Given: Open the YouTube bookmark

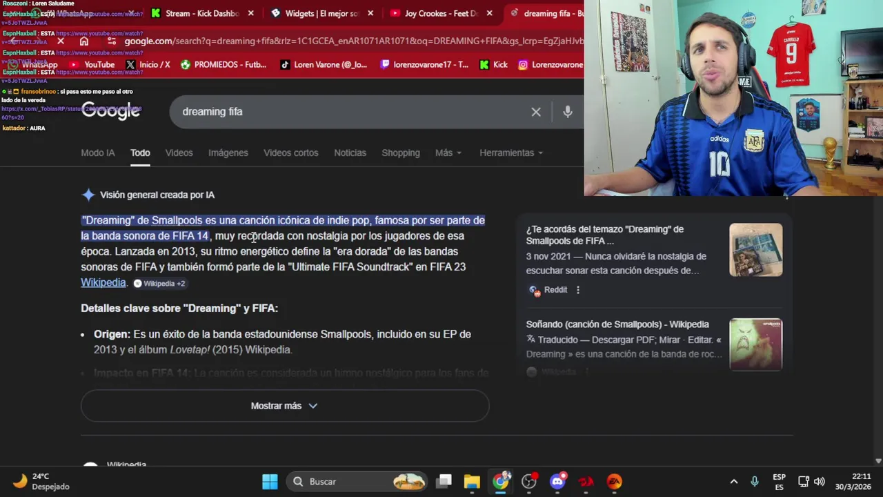Looking at the screenshot, I should coord(92,64).
